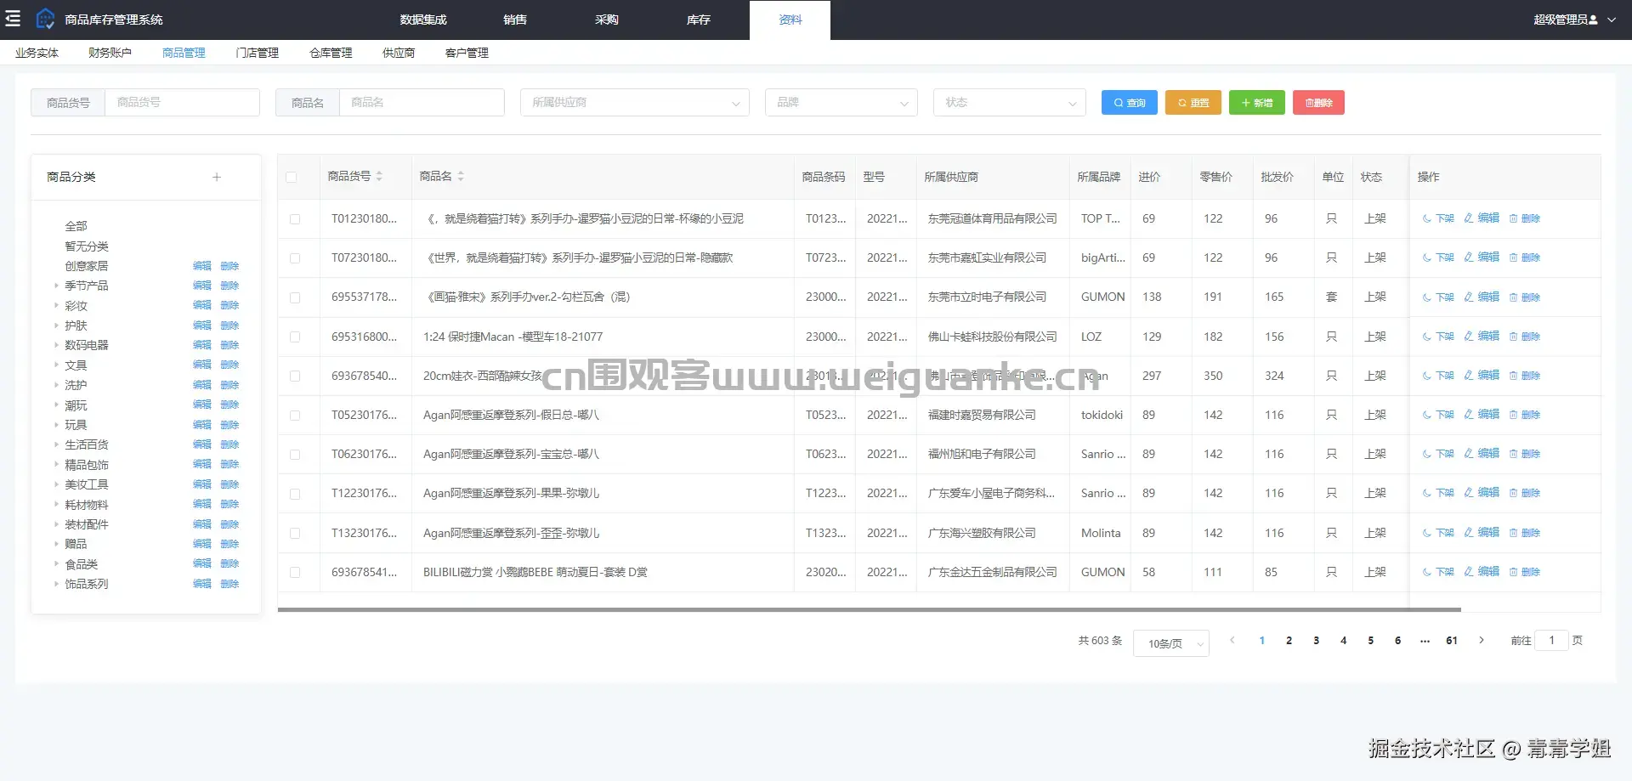Click the 前往 page number input
1632x781 pixels.
coord(1552,641)
